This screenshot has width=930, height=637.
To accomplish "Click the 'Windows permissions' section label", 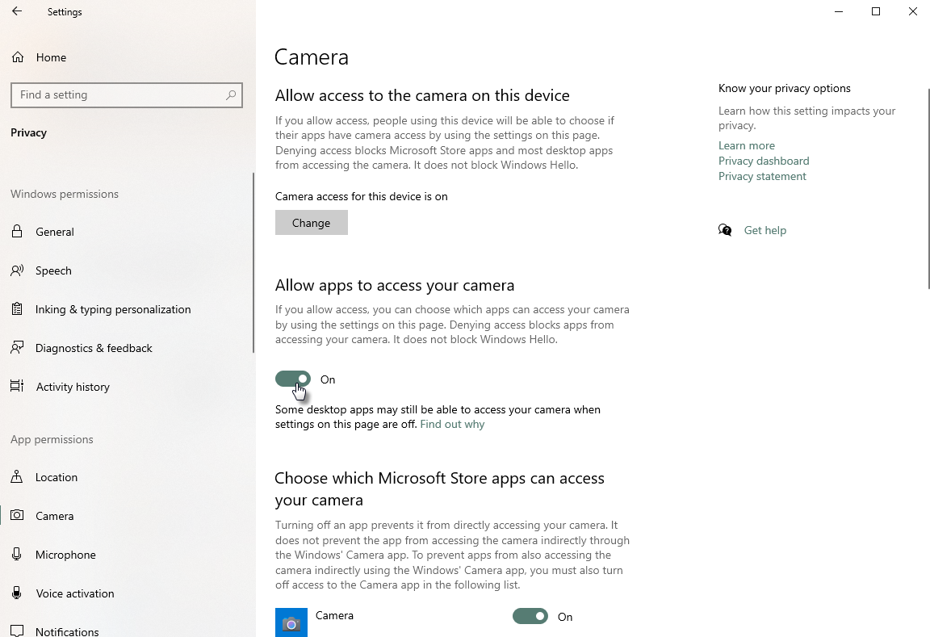I will click(x=65, y=194).
